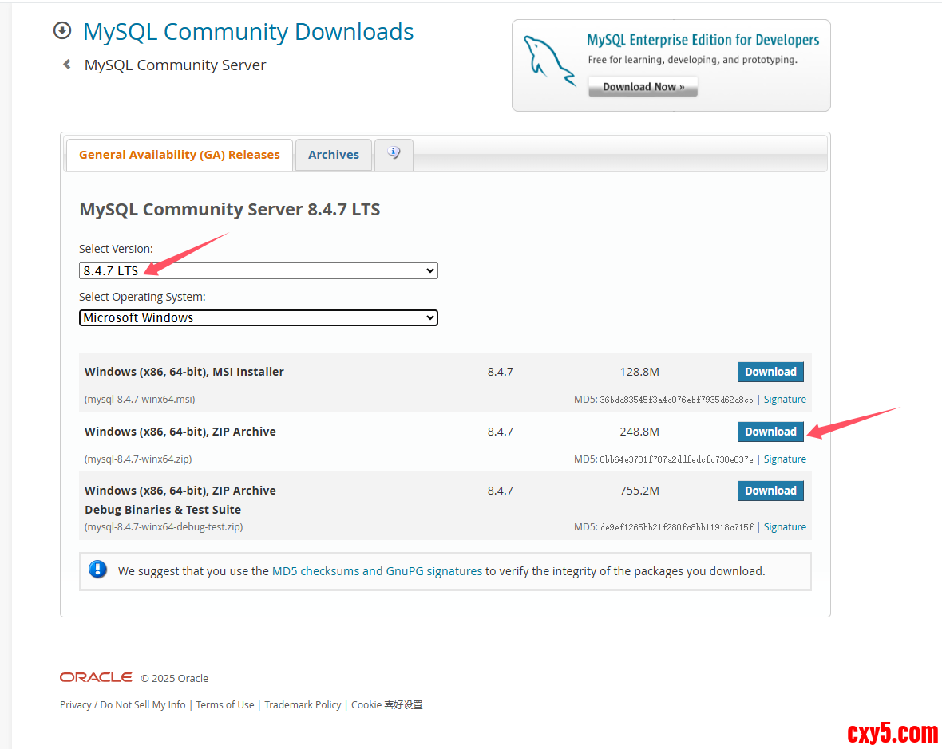Open Signature link for debug-test zip
The image size is (942, 749).
pyautogui.click(x=785, y=527)
